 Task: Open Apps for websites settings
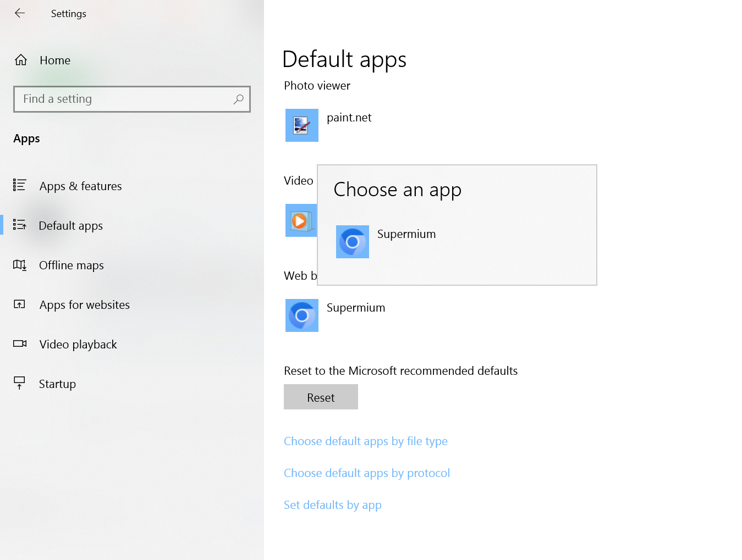pyautogui.click(x=84, y=305)
